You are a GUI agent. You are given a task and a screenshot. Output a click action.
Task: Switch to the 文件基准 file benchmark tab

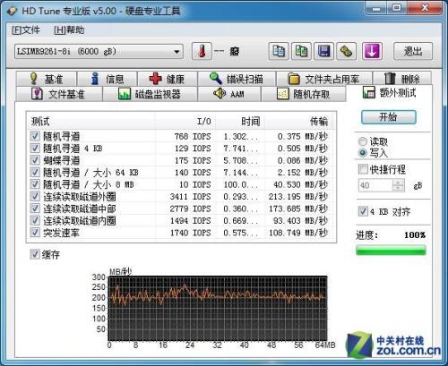click(x=59, y=94)
